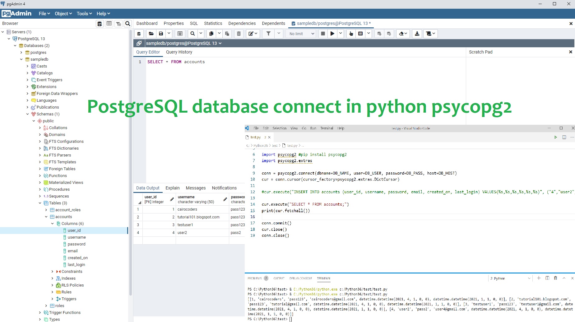Viewport: 575px width, 322px height.
Task: Click the save data changes grid icon
Action: tap(180, 34)
